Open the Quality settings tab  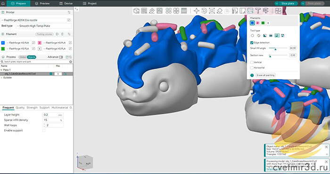20,108
